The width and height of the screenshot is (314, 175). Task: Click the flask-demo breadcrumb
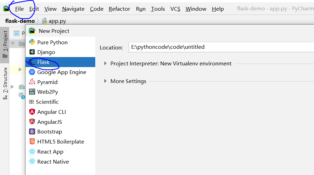(x=20, y=21)
